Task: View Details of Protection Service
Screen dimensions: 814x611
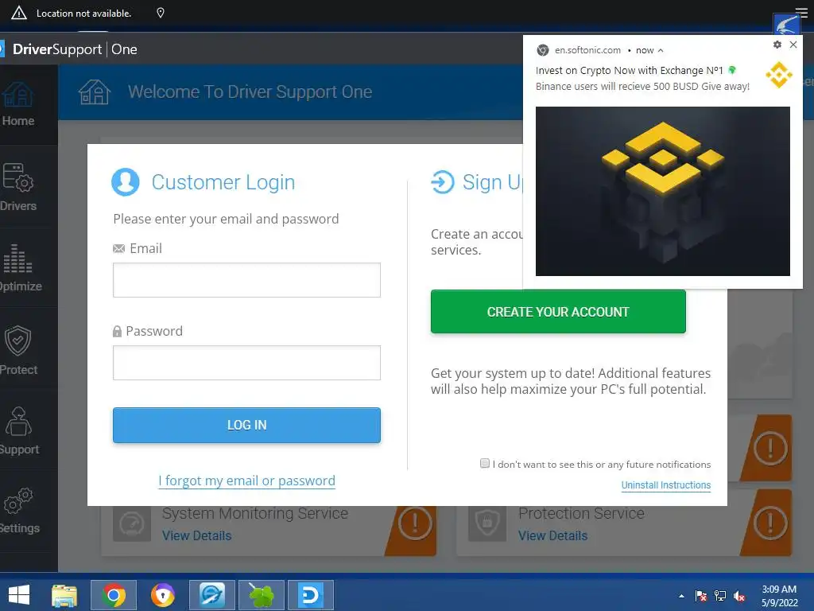Action: [553, 535]
